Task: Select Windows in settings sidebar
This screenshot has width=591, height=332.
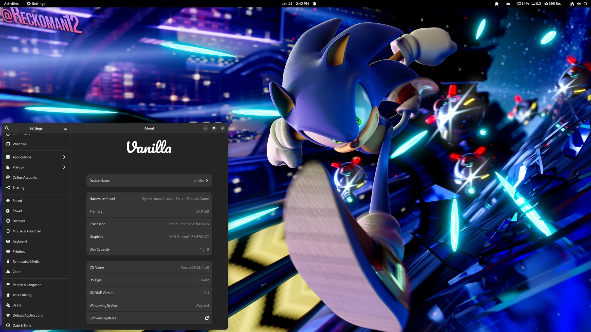Action: [x=36, y=144]
